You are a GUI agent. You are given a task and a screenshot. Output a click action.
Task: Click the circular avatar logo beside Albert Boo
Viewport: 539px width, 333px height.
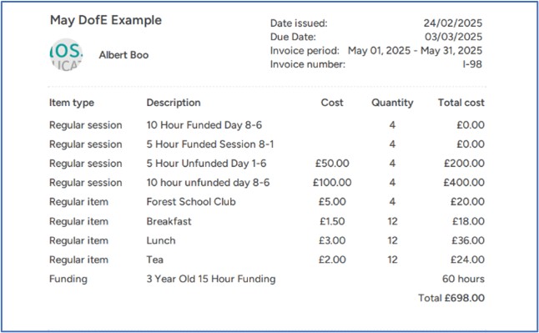66,55
